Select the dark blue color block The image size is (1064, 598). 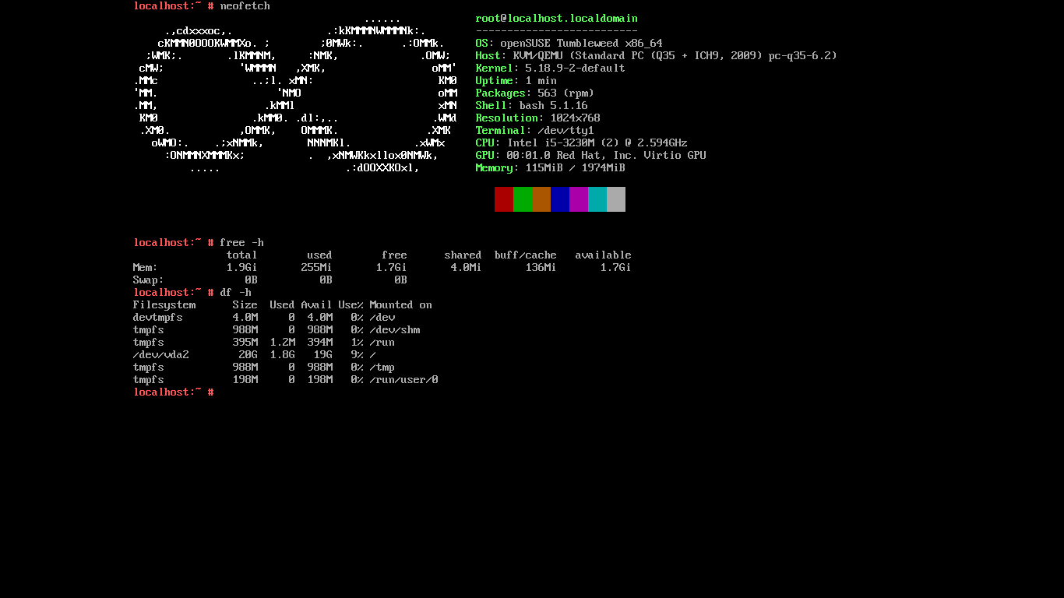(560, 199)
